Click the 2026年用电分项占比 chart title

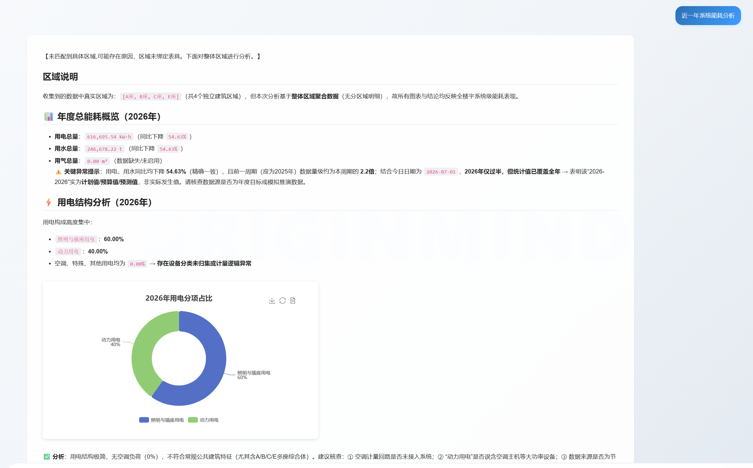pyautogui.click(x=179, y=298)
